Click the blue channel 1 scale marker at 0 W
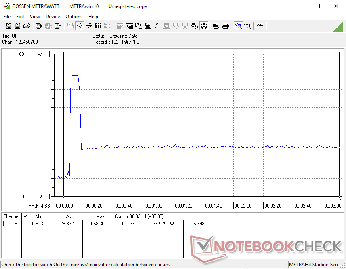346x269 pixels. [x=49, y=196]
